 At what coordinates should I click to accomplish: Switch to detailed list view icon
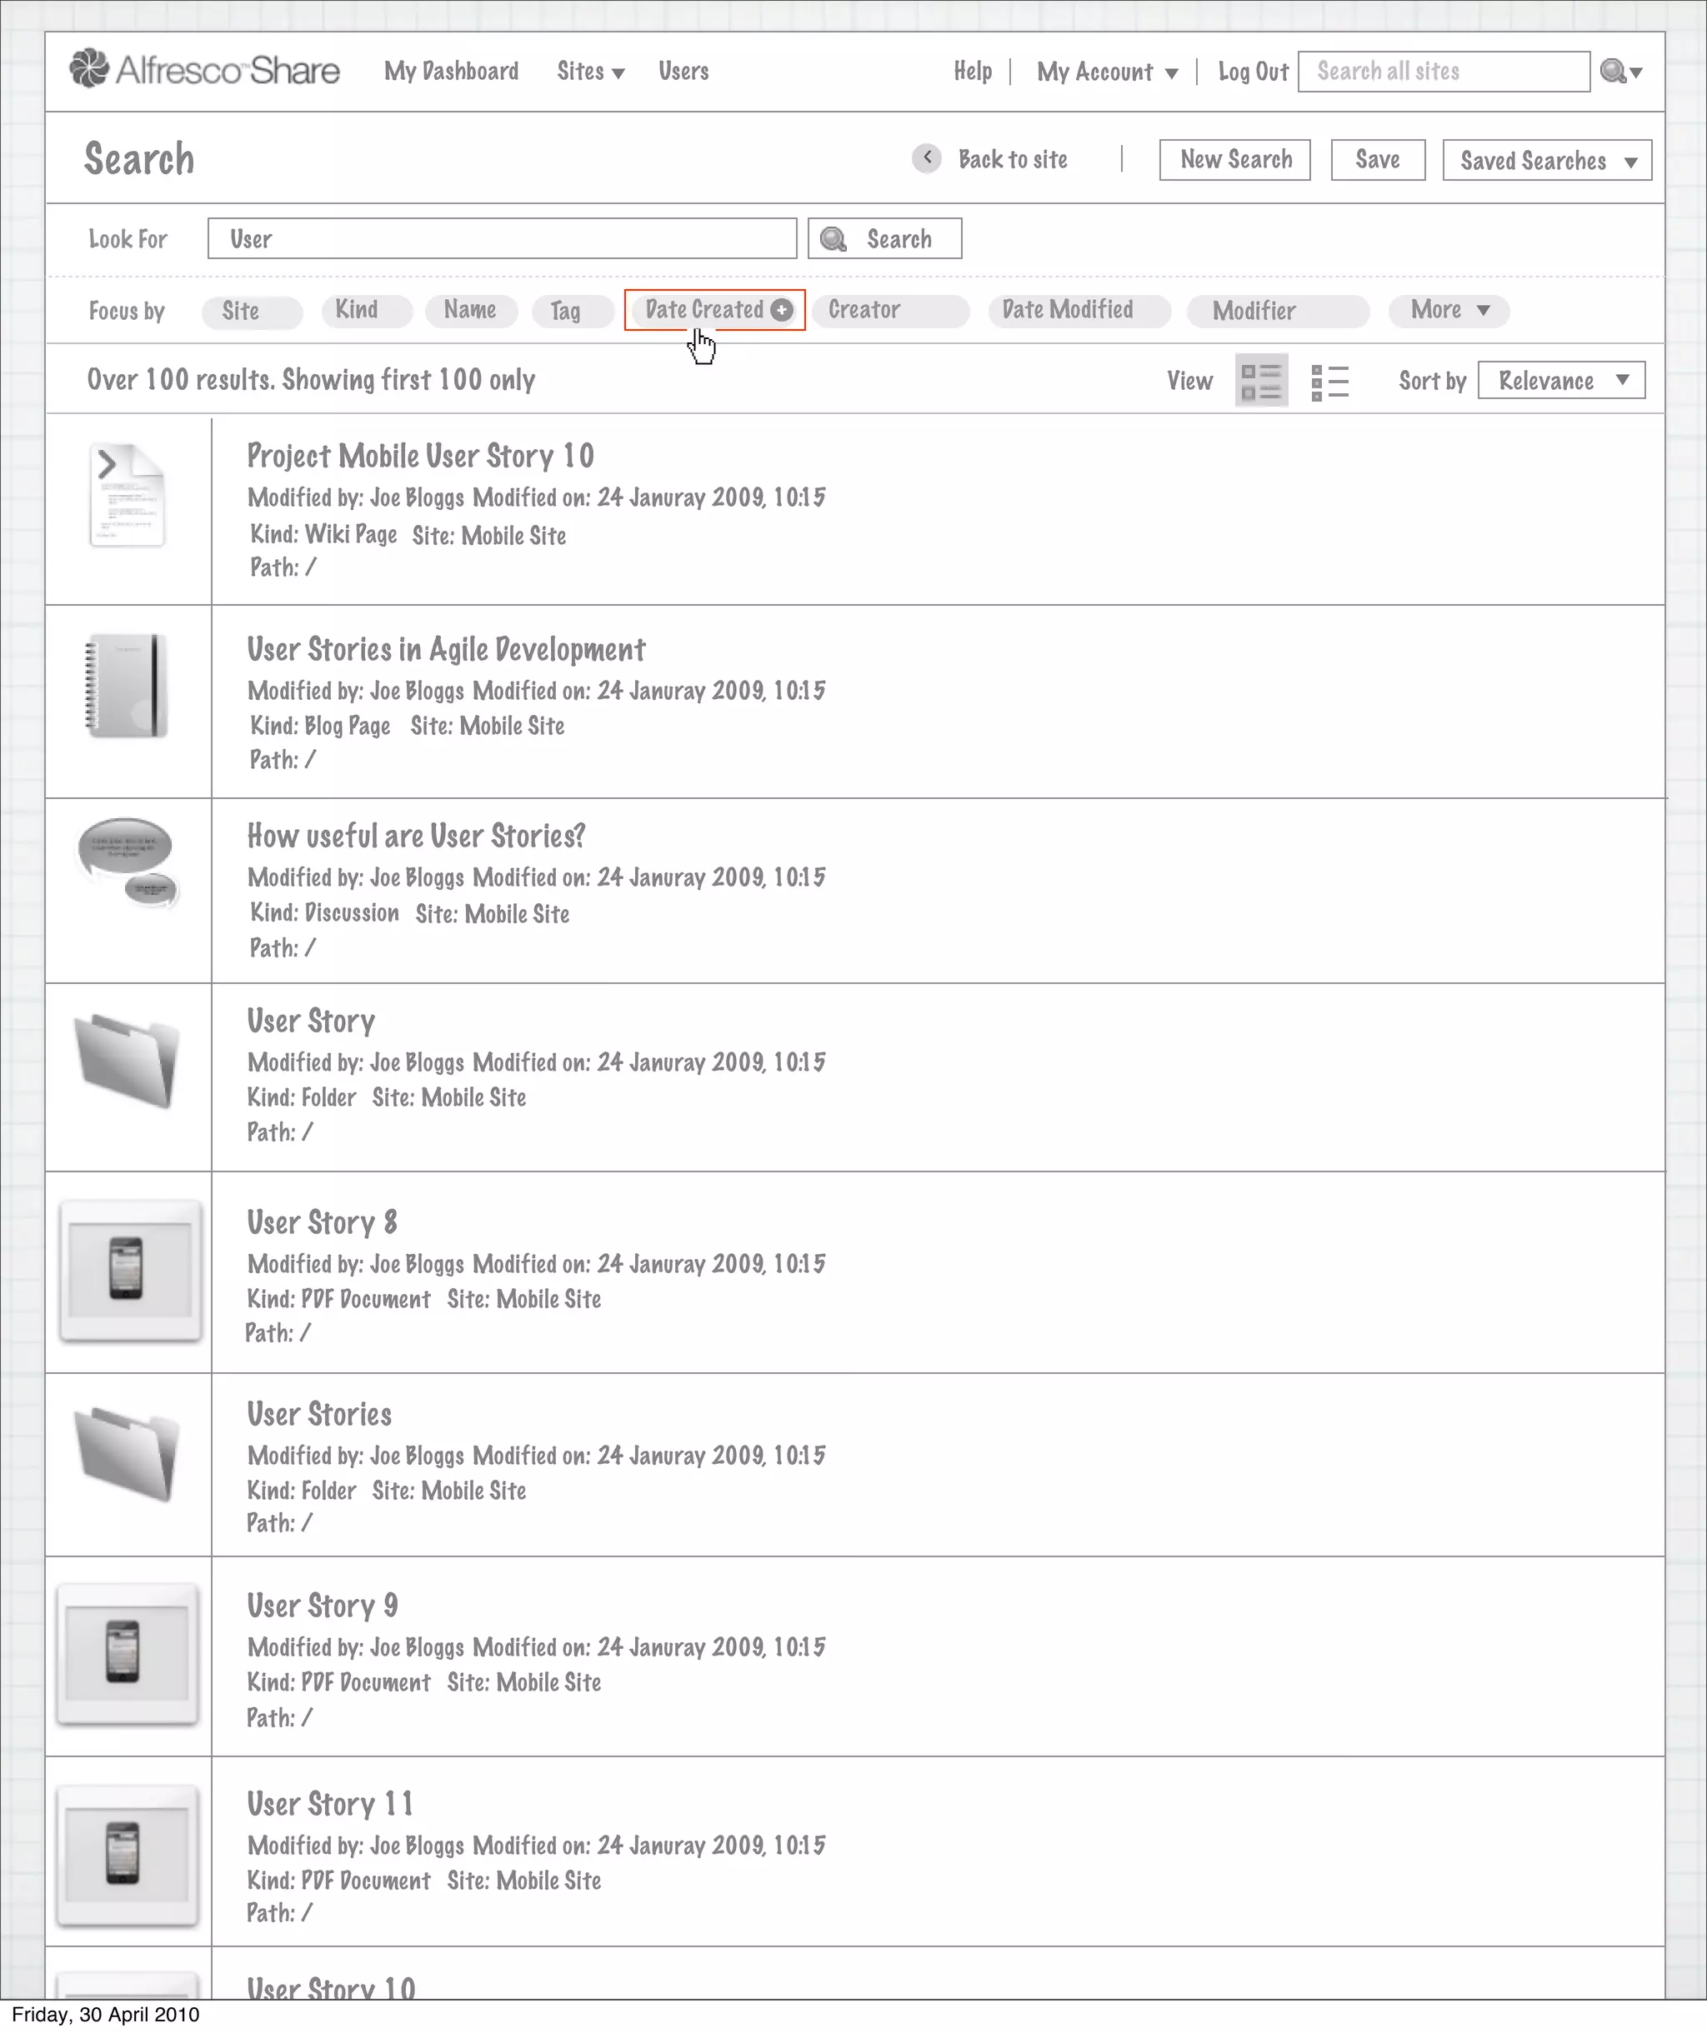click(1260, 381)
